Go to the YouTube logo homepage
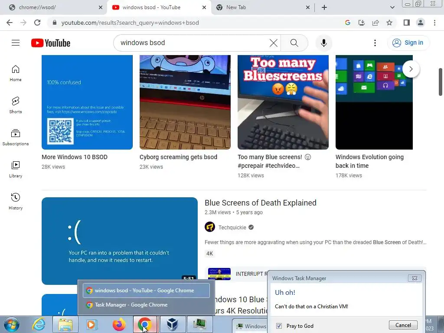Viewport: 444px width, 333px height. click(x=51, y=43)
